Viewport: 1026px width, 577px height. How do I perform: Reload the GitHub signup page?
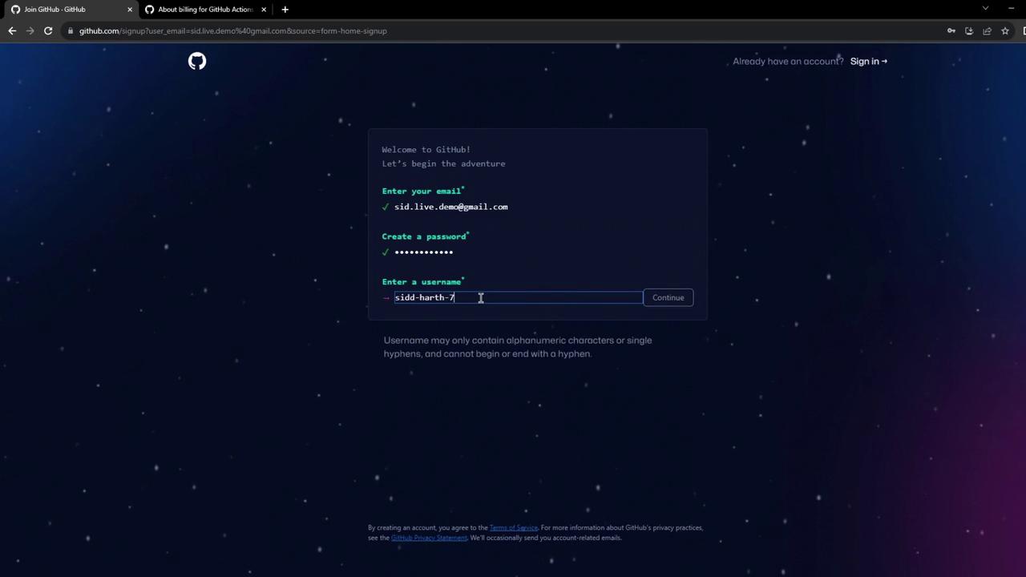click(x=48, y=30)
